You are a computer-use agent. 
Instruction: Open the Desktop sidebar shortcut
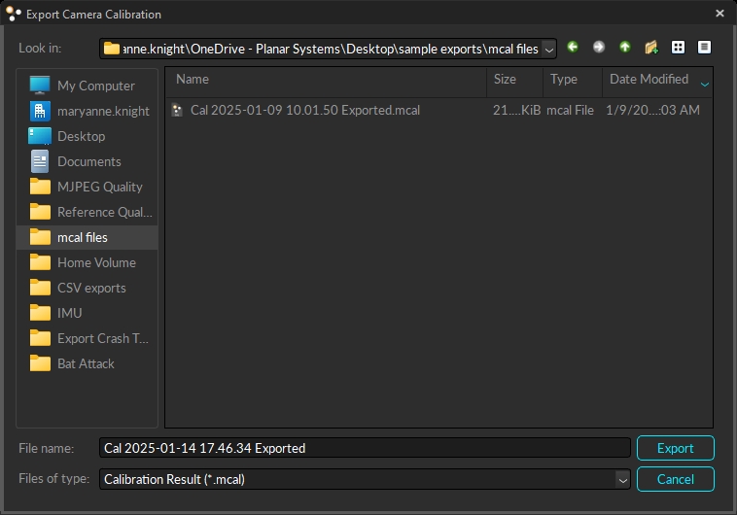point(82,136)
